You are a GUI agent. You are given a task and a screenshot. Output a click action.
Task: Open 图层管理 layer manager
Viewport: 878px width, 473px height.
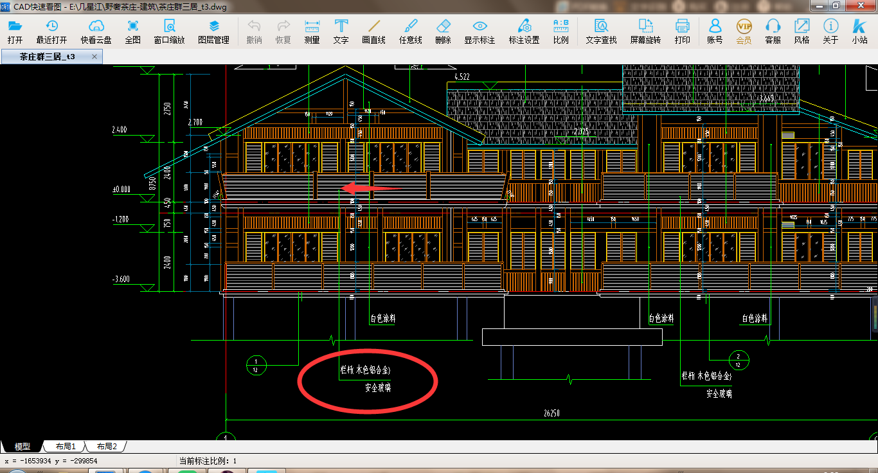[214, 31]
